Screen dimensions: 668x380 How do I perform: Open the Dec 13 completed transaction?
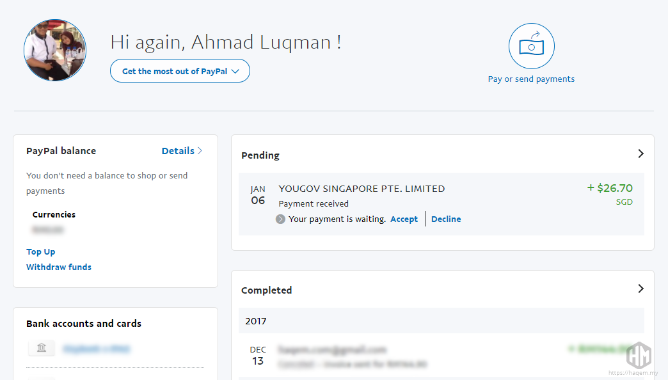pos(332,350)
